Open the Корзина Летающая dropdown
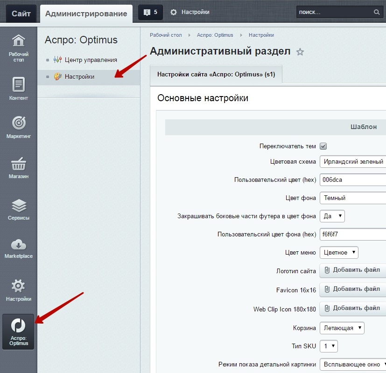 (342, 328)
